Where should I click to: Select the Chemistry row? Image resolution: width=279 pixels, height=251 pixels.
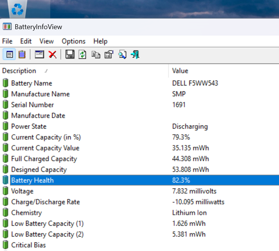(139, 213)
